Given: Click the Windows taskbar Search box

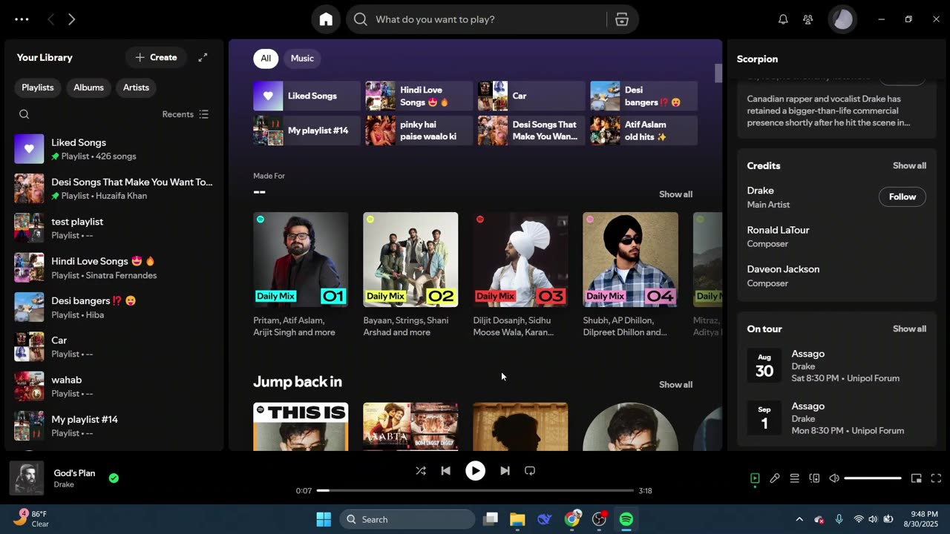Looking at the screenshot, I should coord(407,519).
